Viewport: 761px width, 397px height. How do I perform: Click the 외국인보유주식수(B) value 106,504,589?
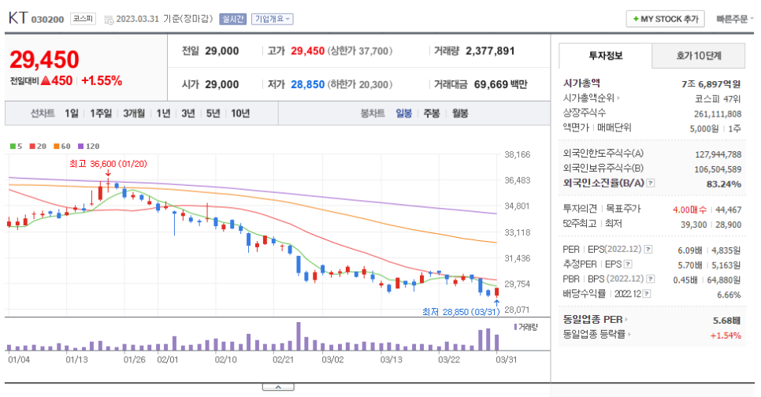(718, 169)
